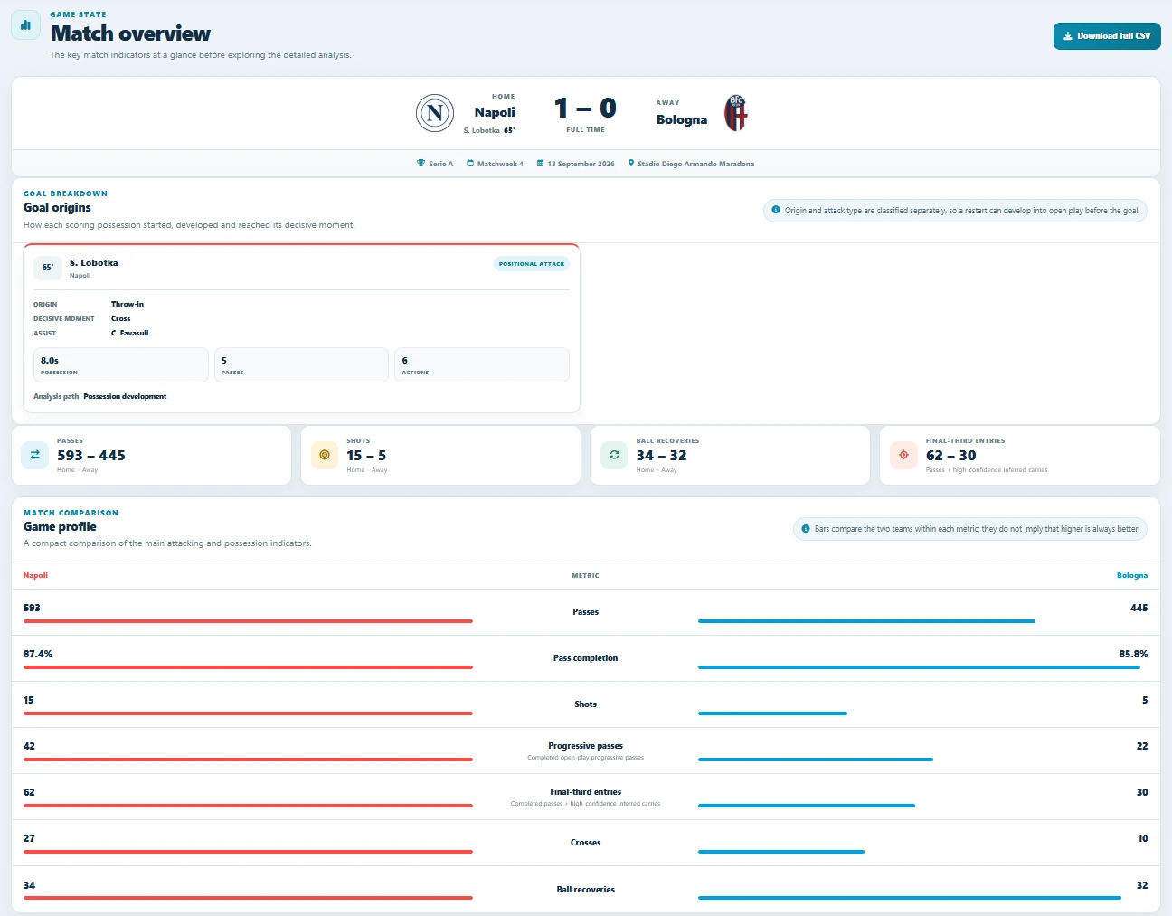Click the info icon in the Goal origins note
Viewport: 1172px width, 916px height.
tap(776, 210)
